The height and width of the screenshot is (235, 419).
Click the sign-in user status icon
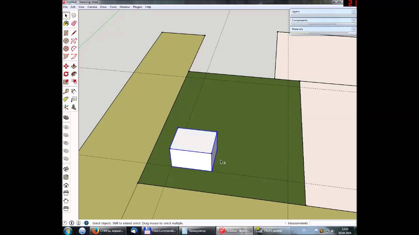pyautogui.click(x=79, y=223)
